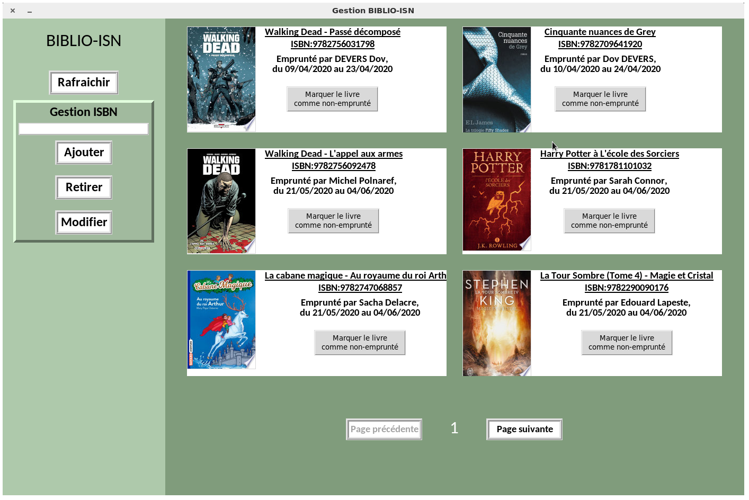749x500 pixels.
Task: Select Walking Dead L'appel aux armes cover
Action: click(221, 201)
